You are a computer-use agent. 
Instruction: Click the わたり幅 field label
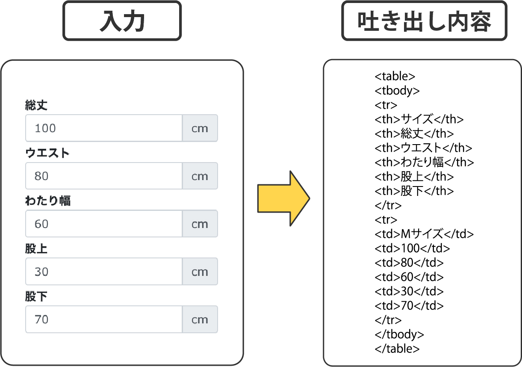pyautogui.click(x=48, y=201)
